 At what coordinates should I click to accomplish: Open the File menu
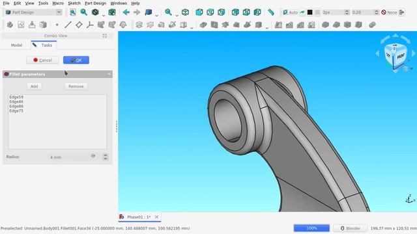[x=6, y=3]
